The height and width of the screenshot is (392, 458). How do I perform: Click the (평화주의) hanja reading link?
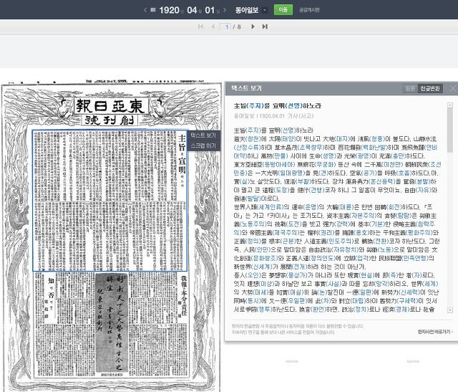[x=419, y=233]
